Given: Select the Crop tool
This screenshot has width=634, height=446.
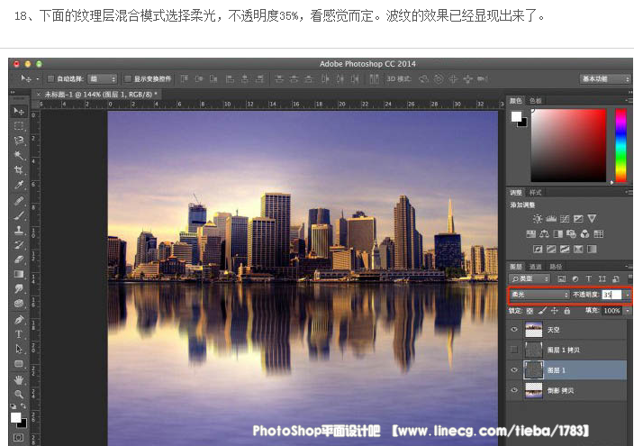Looking at the screenshot, I should coord(19,170).
